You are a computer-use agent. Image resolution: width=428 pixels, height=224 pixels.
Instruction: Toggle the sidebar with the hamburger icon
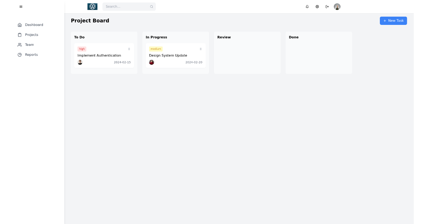(21, 6)
